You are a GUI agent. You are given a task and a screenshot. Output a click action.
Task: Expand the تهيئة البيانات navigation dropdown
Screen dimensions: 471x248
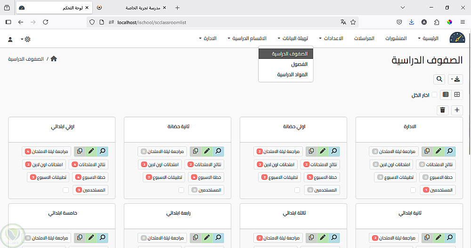pos(293,39)
